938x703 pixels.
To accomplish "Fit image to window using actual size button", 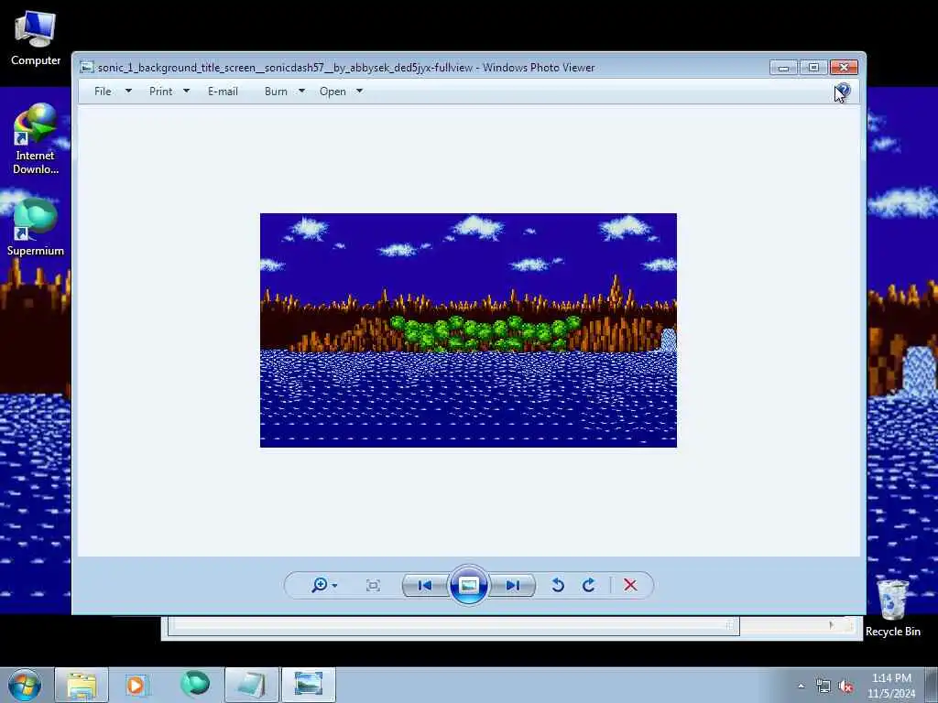I will point(373,585).
